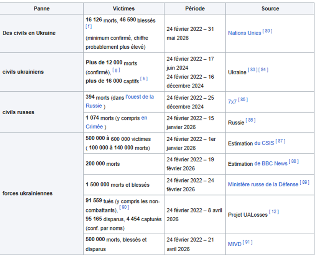Select the Des civils en Ukraine row header
The width and height of the screenshot is (316, 255).
(x=41, y=33)
